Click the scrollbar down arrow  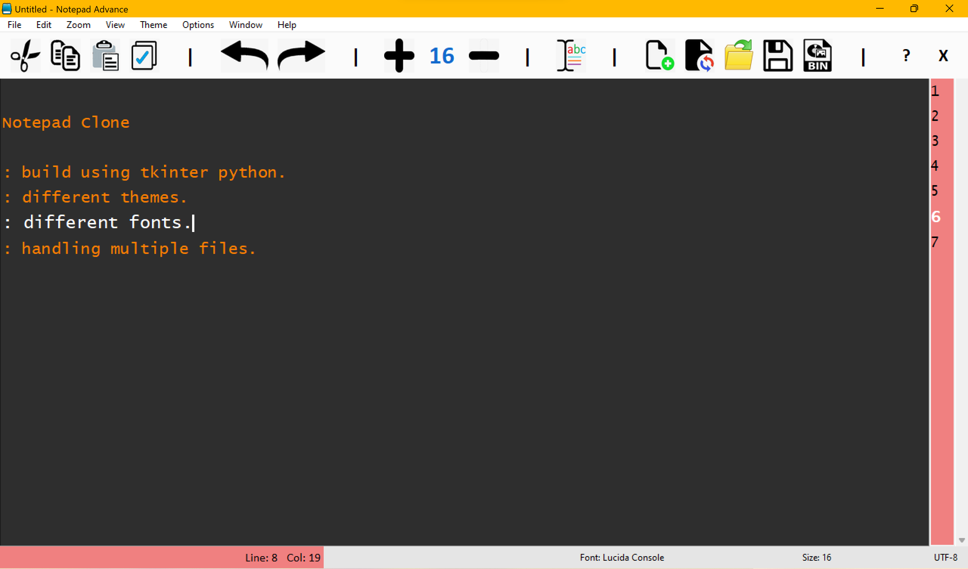[962, 540]
